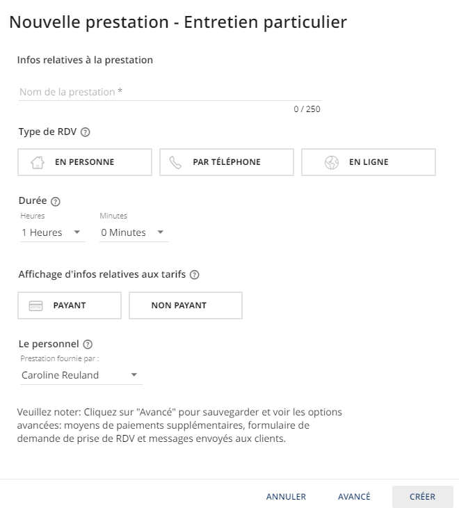The height and width of the screenshot is (508, 459).
Task: Select EN PERSONNE appointment type
Action: pos(85,162)
